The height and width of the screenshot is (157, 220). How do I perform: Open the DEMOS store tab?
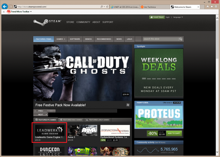pyautogui.click(x=88, y=39)
